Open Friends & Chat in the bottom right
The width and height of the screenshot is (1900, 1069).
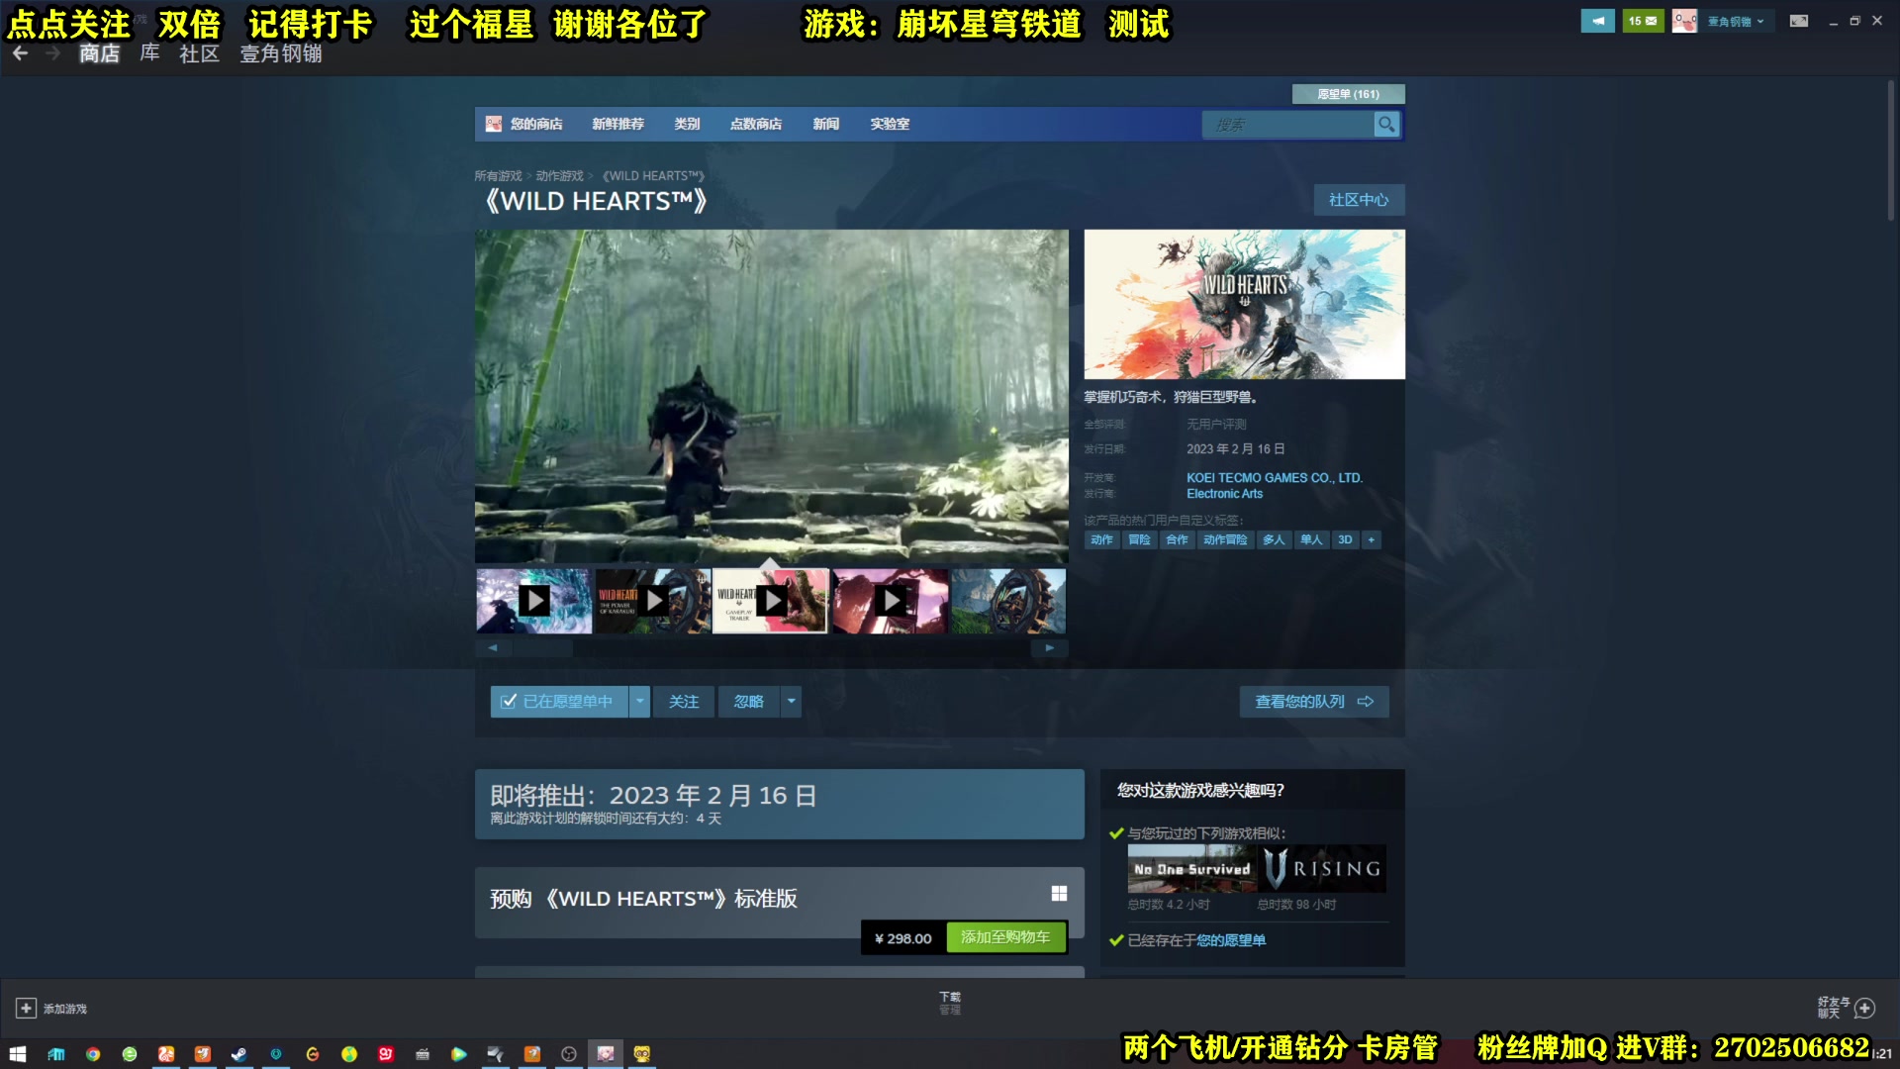coord(1864,1008)
